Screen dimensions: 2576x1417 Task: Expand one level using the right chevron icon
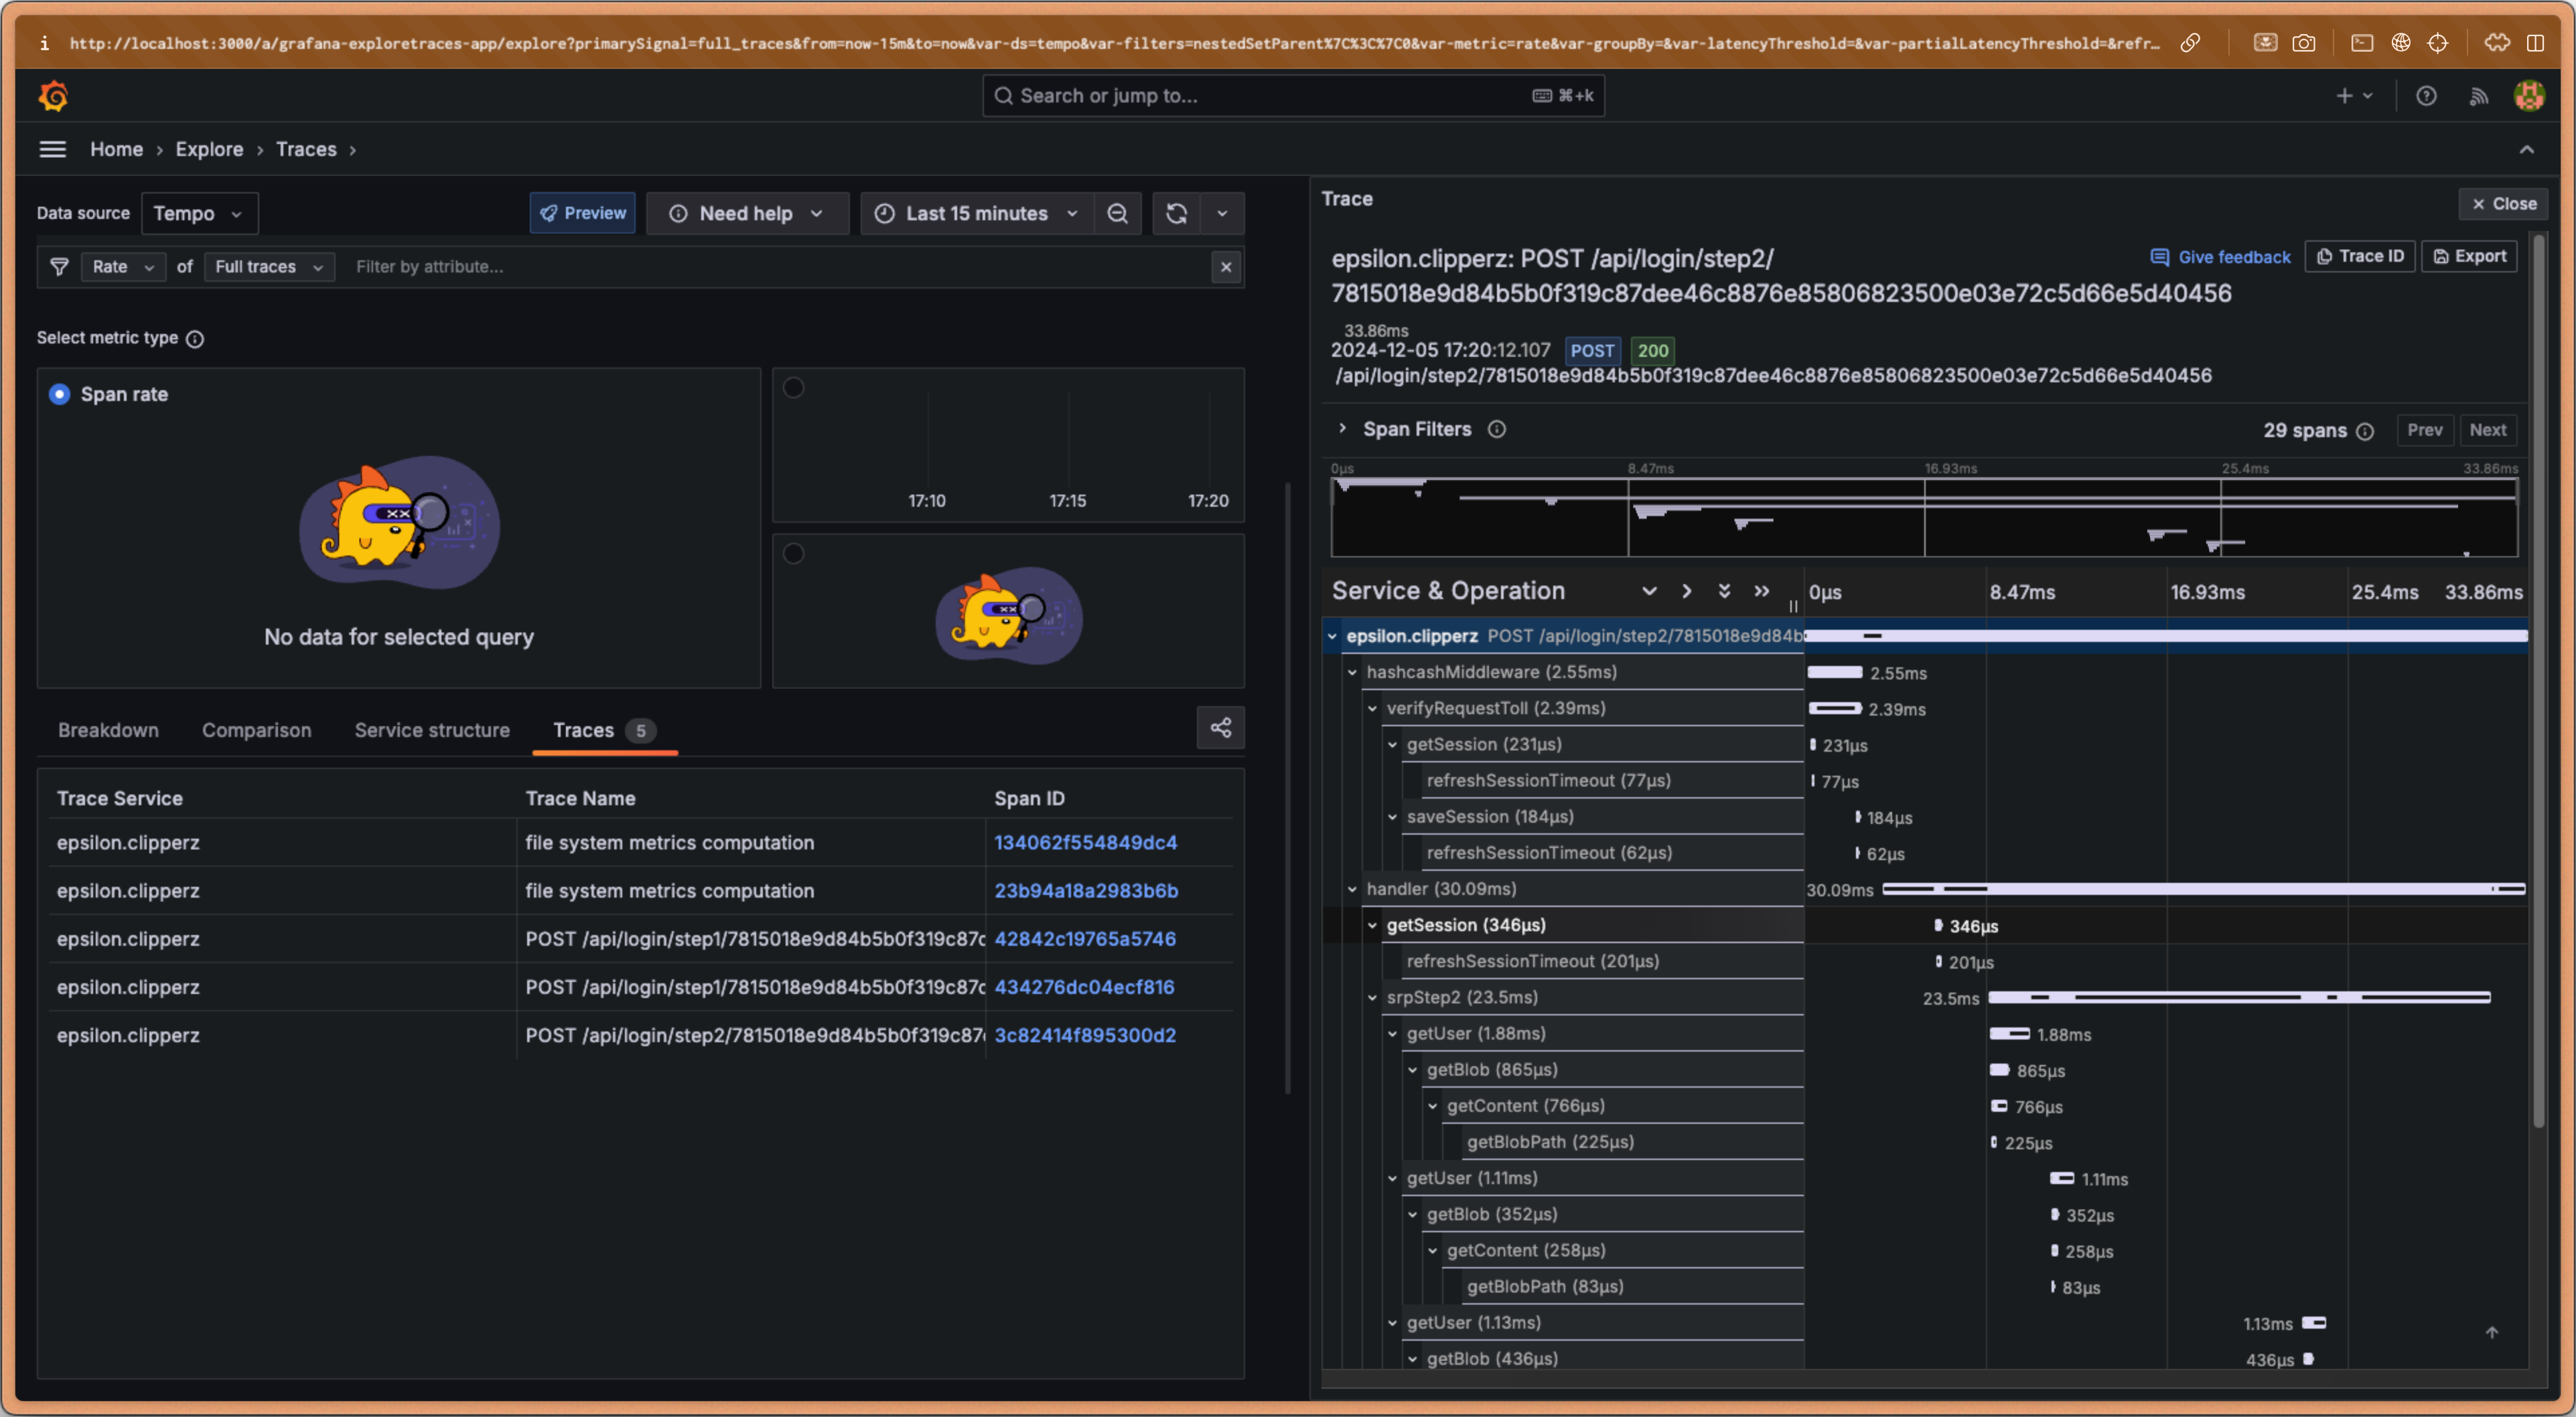[1686, 590]
